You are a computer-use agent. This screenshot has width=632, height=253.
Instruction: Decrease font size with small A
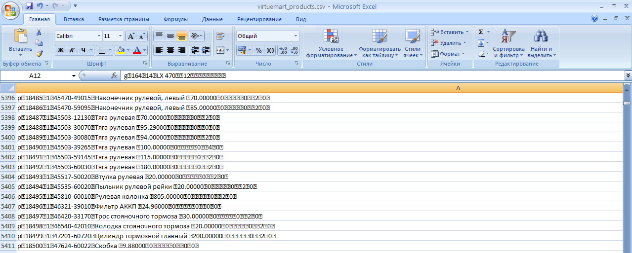142,36
